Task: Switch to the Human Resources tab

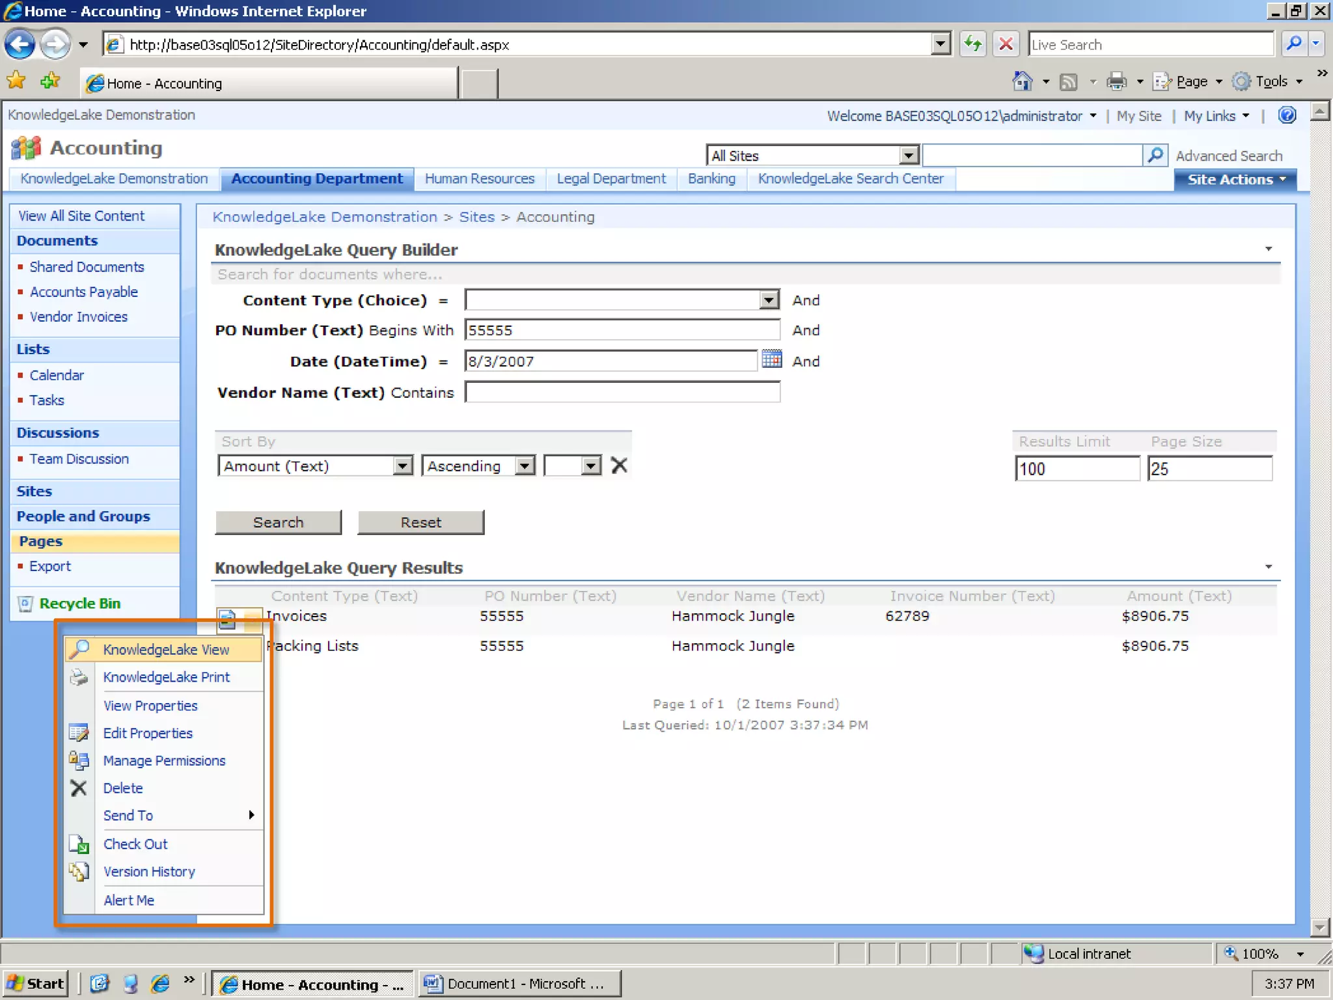Action: pos(479,178)
